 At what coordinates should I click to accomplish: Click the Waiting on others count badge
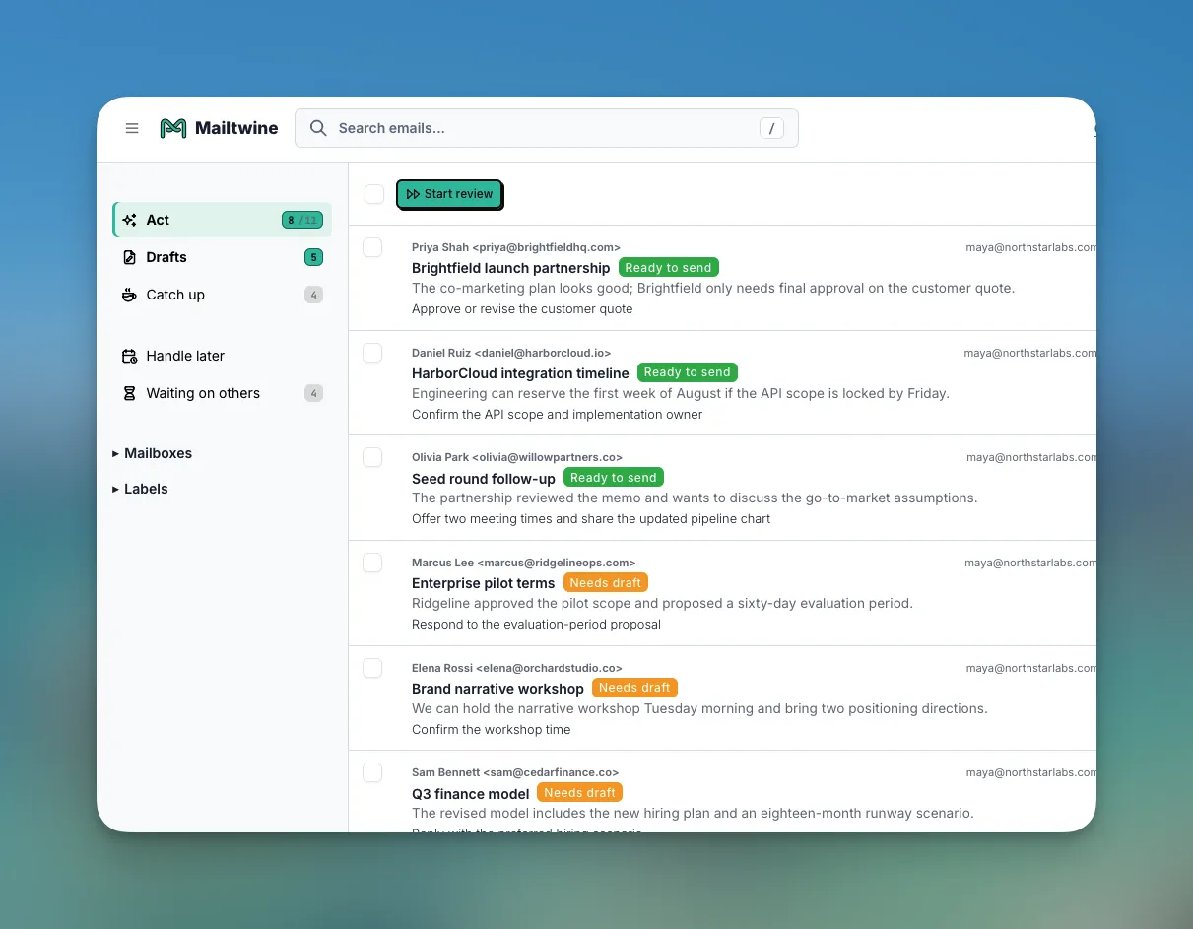[313, 393]
